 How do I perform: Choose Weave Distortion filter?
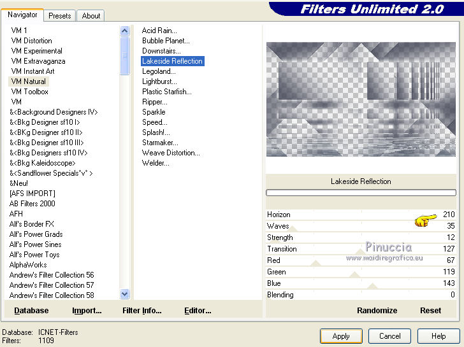171,153
